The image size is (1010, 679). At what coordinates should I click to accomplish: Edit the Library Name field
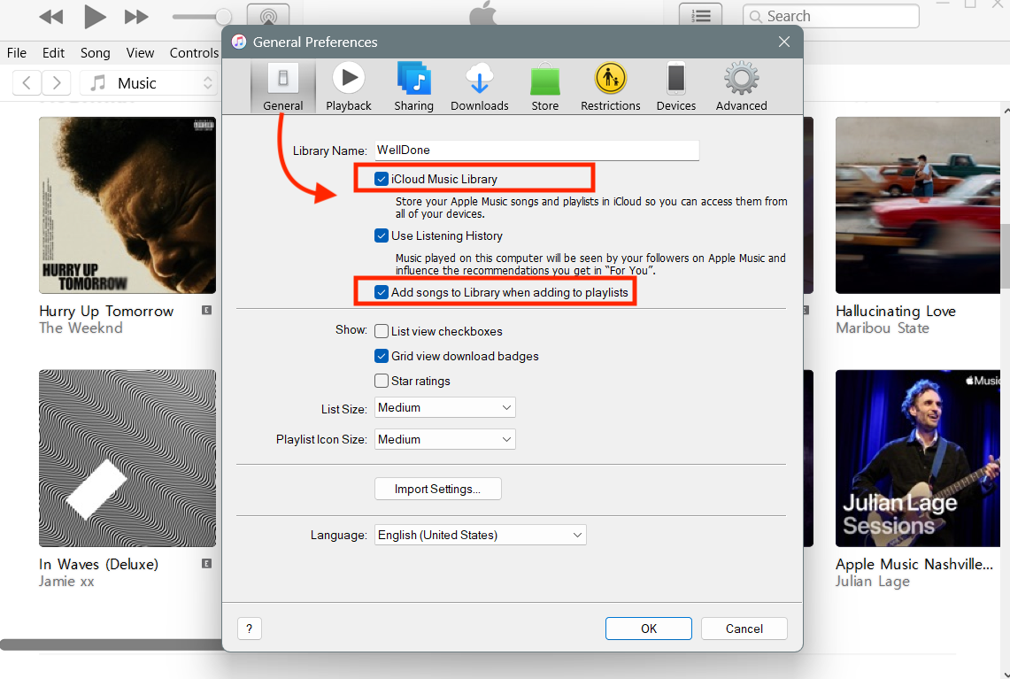tap(536, 150)
